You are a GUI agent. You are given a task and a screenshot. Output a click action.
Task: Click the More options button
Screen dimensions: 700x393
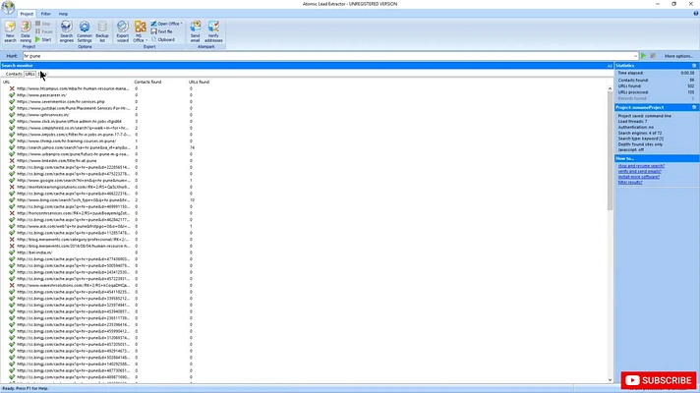tap(678, 56)
